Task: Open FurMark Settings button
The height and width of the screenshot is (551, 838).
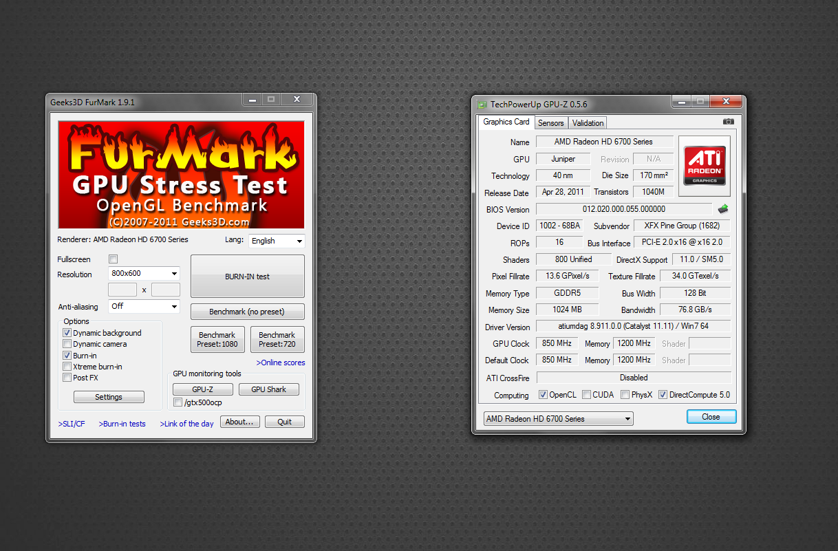Action: (109, 397)
